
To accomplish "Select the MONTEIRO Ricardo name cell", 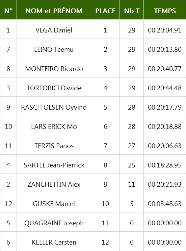I will 54,68.
